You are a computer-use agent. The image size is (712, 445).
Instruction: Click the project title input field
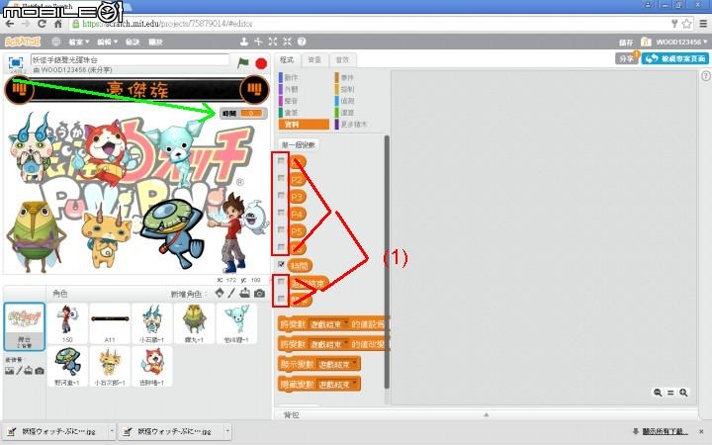(130, 59)
